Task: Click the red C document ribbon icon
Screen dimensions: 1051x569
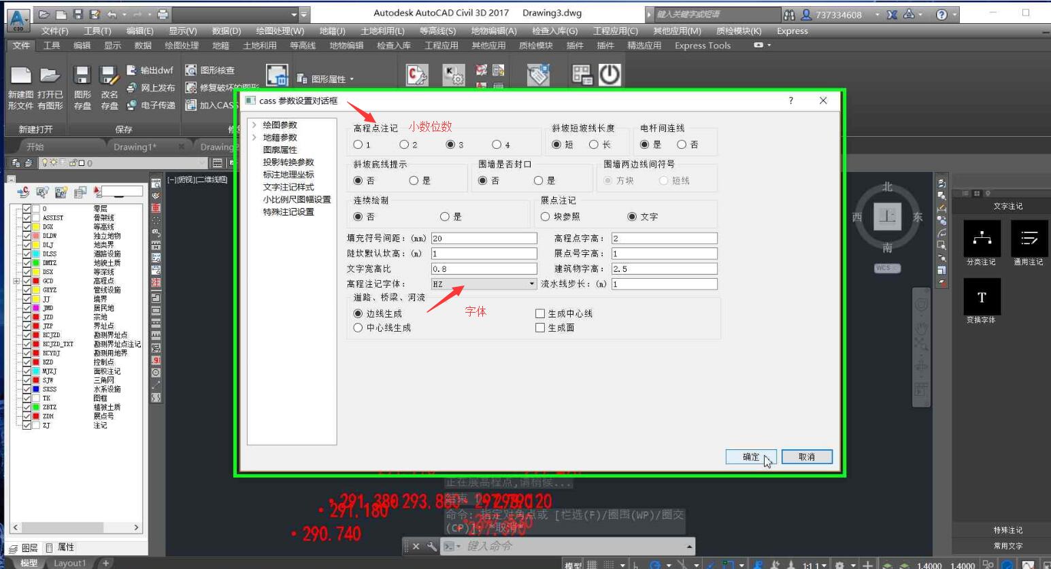Action: pyautogui.click(x=416, y=75)
